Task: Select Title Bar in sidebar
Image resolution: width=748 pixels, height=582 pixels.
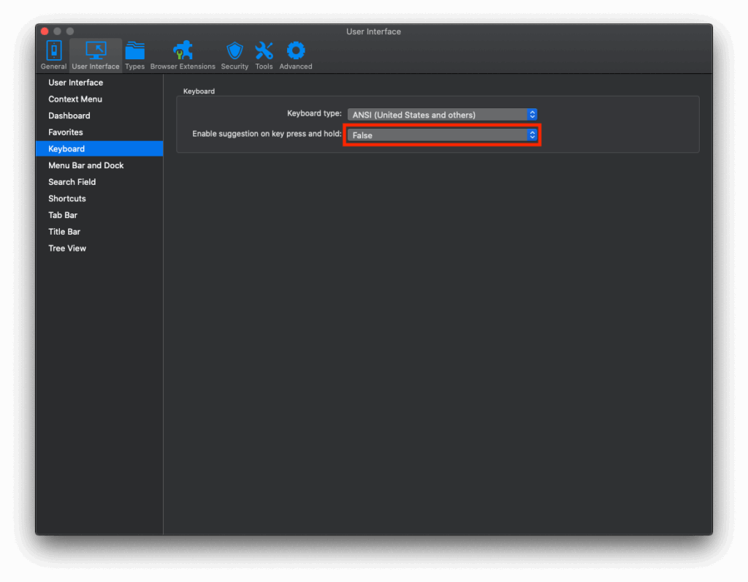Action: 64,232
